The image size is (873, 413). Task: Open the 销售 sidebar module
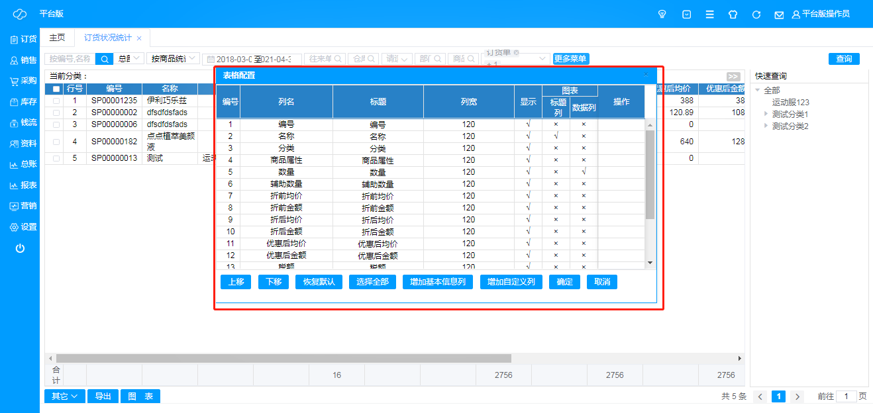click(x=23, y=60)
